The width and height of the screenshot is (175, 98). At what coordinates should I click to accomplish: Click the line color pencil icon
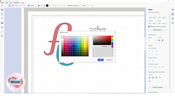pos(44,5)
